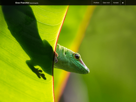Click the gecko background photo
Screen dimensions: 136x102
coord(68,54)
